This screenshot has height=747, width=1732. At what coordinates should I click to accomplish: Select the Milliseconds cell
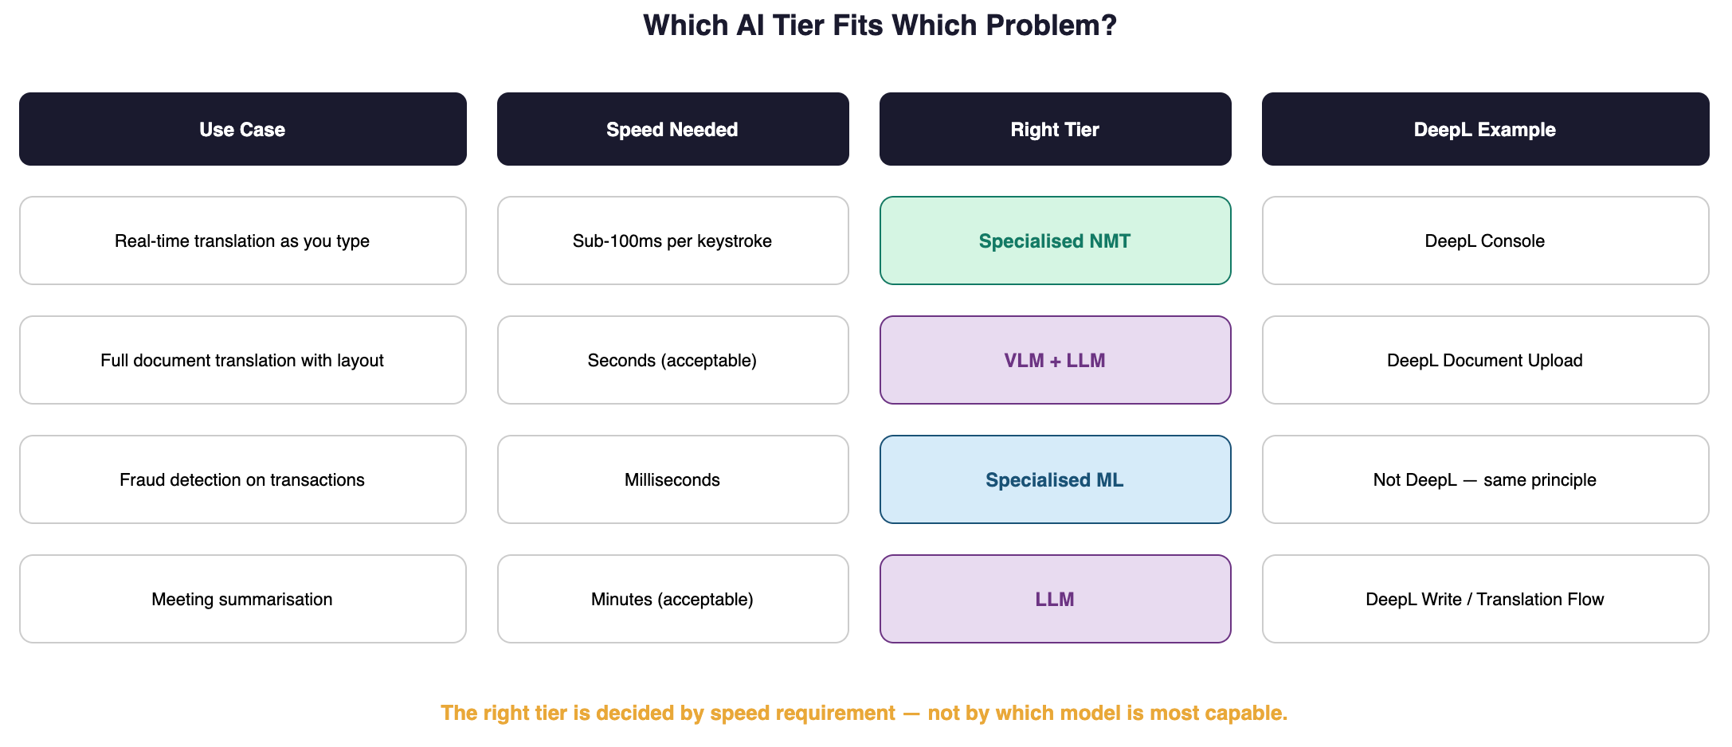673,479
